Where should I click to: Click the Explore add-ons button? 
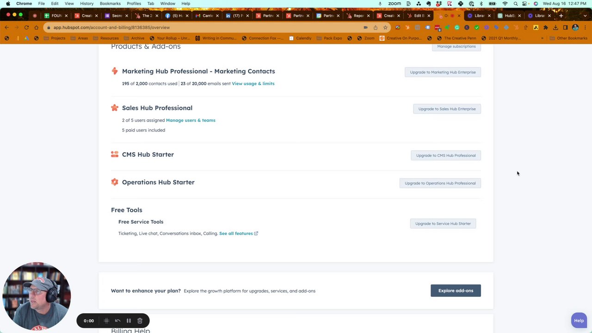pos(456,290)
